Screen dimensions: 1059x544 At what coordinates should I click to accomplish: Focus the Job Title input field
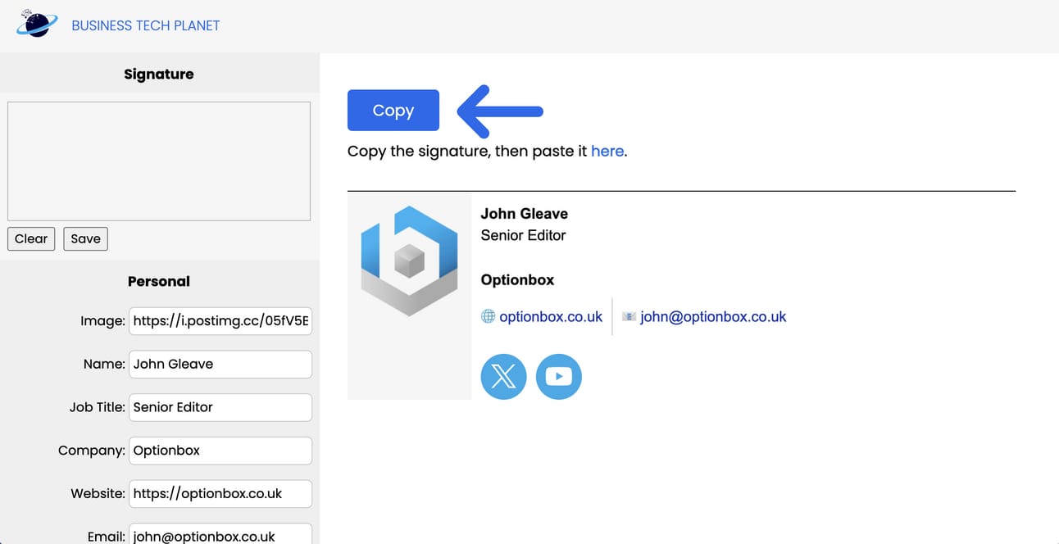coord(220,407)
